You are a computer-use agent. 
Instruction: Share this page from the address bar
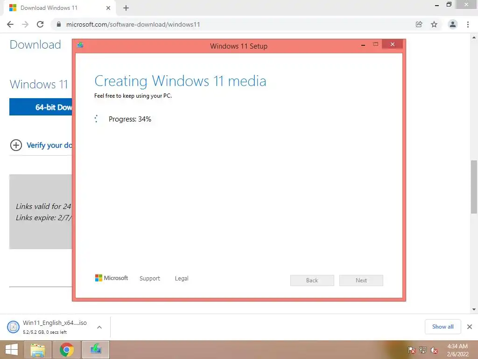click(419, 24)
